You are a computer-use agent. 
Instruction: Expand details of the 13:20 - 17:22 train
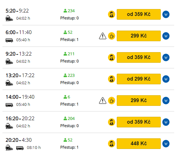pos(166,79)
